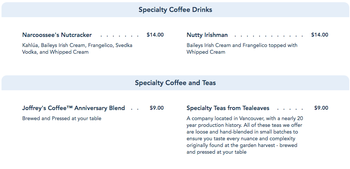
Task: Click the word 'Vancouver' in the tea description
Action: (251, 119)
